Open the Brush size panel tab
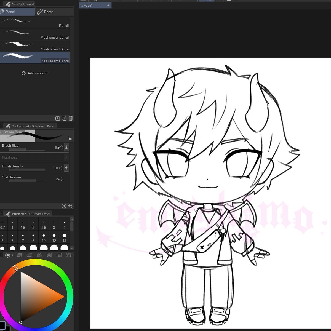The width and height of the screenshot is (331, 331). pos(28,214)
